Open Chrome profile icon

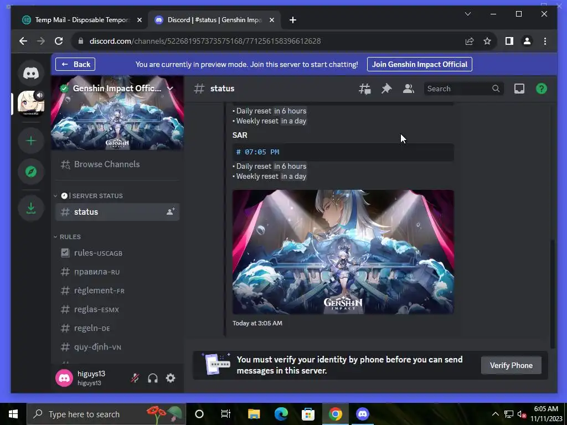(527, 41)
